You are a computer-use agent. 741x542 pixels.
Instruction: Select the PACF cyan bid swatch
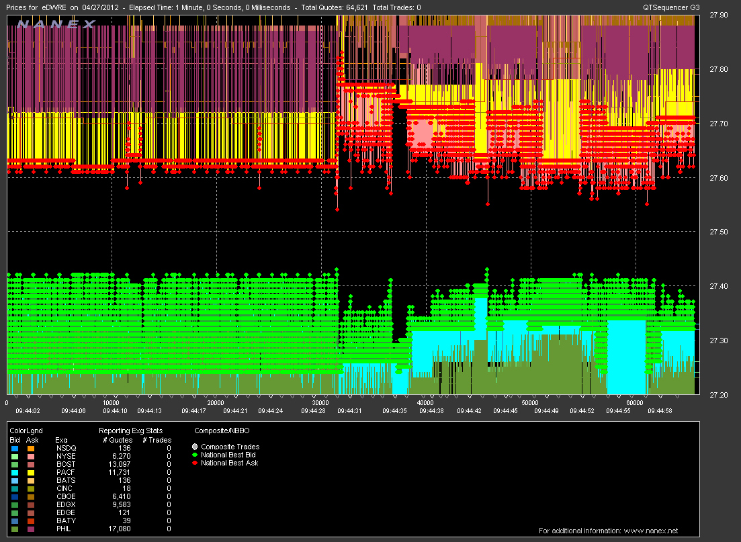pos(14,473)
